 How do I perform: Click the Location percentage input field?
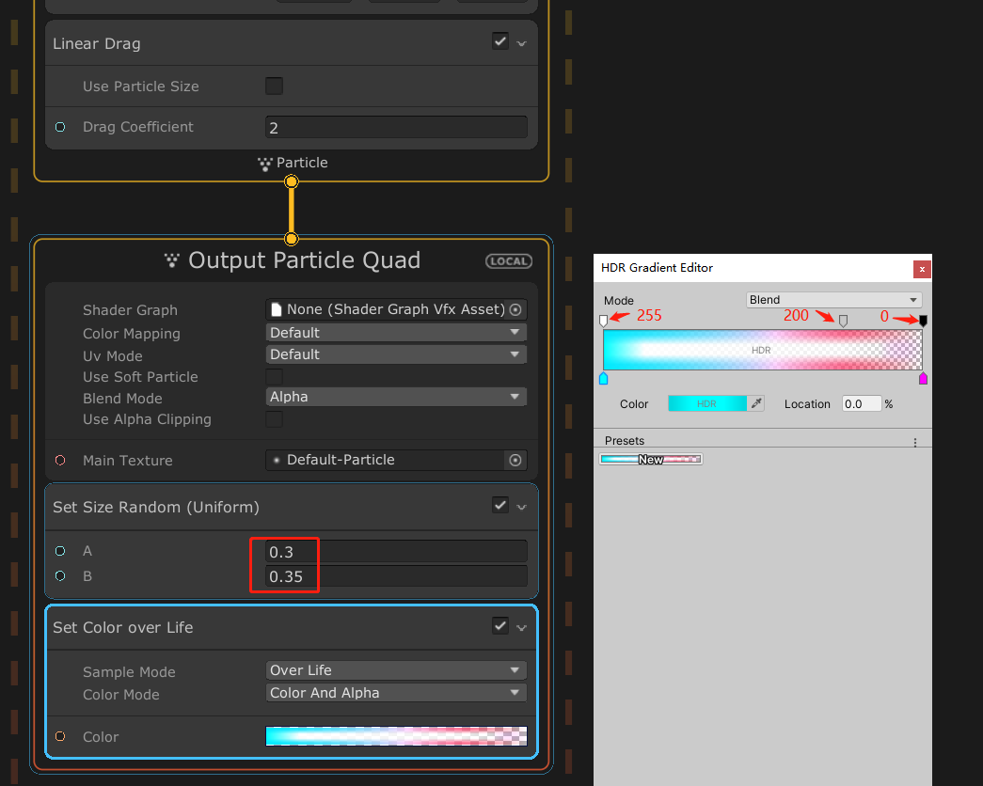pyautogui.click(x=861, y=403)
